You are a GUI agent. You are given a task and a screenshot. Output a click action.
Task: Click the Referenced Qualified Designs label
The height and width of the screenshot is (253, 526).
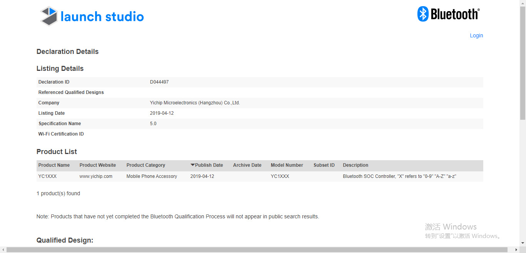[x=71, y=92]
